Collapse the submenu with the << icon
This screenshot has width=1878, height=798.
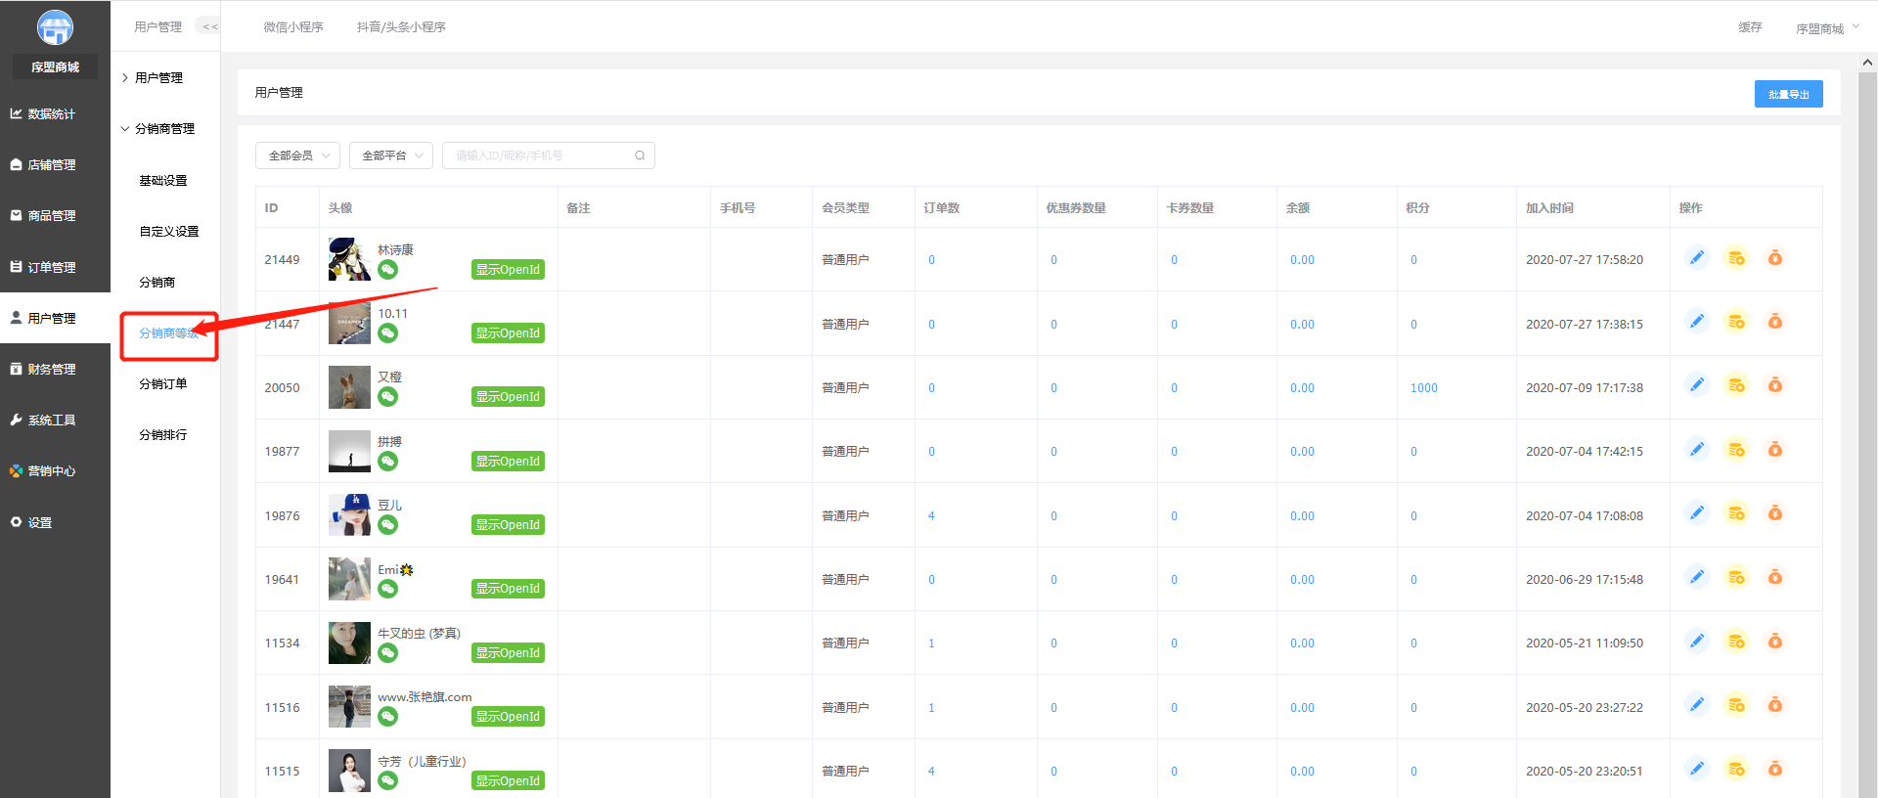(209, 26)
